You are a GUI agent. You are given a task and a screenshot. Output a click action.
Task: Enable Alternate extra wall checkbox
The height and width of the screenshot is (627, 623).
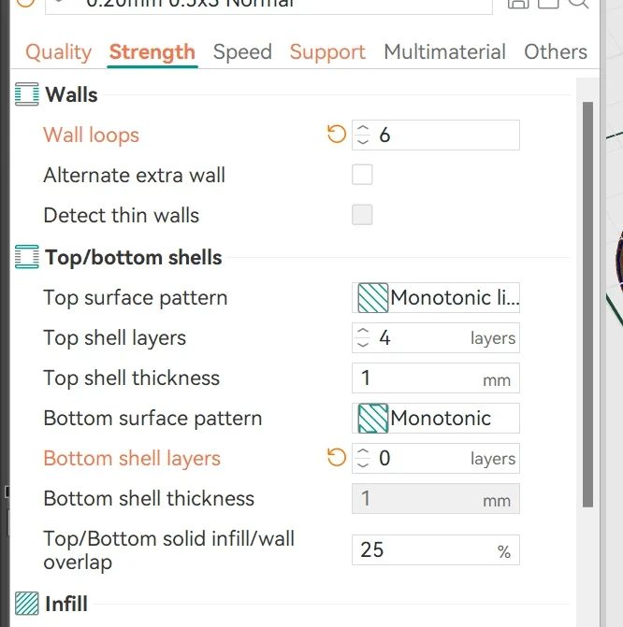[362, 175]
